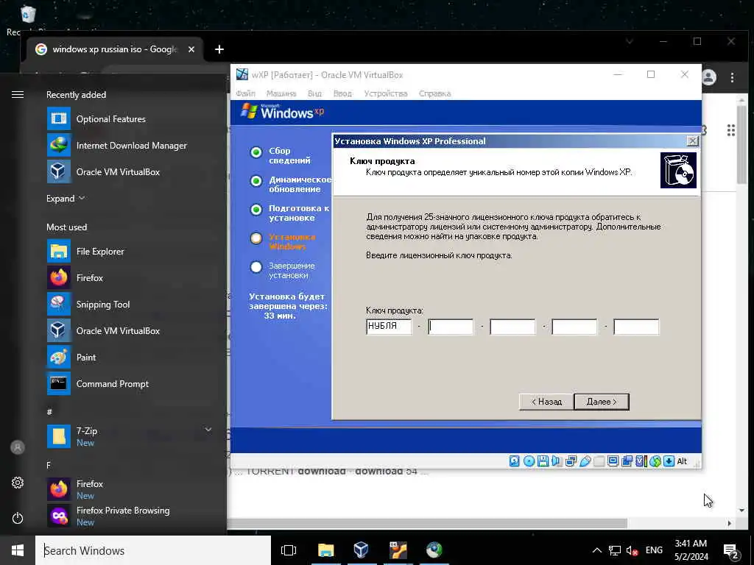754x565 pixels.
Task: Click first product key field containing НУБЛЯ
Action: click(x=389, y=326)
